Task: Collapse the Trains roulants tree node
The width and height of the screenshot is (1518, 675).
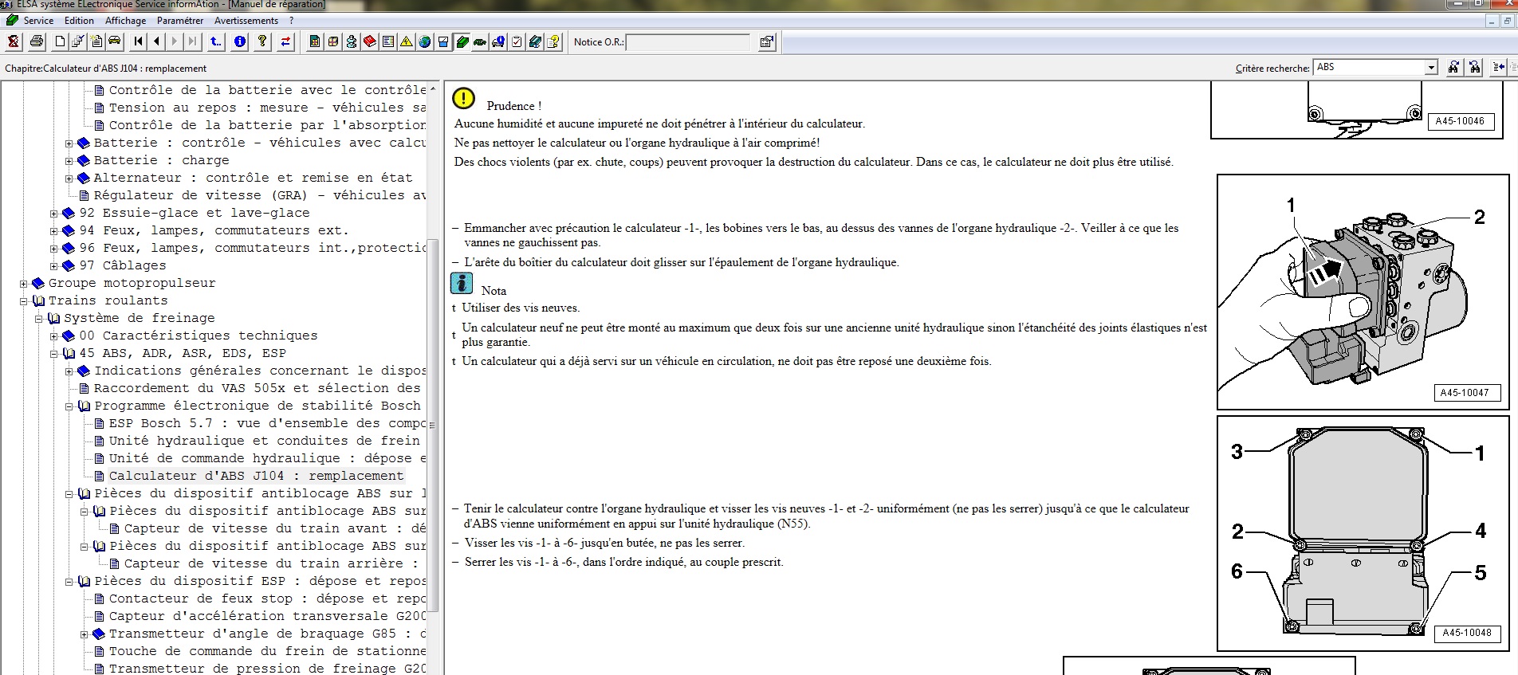Action: [x=24, y=301]
